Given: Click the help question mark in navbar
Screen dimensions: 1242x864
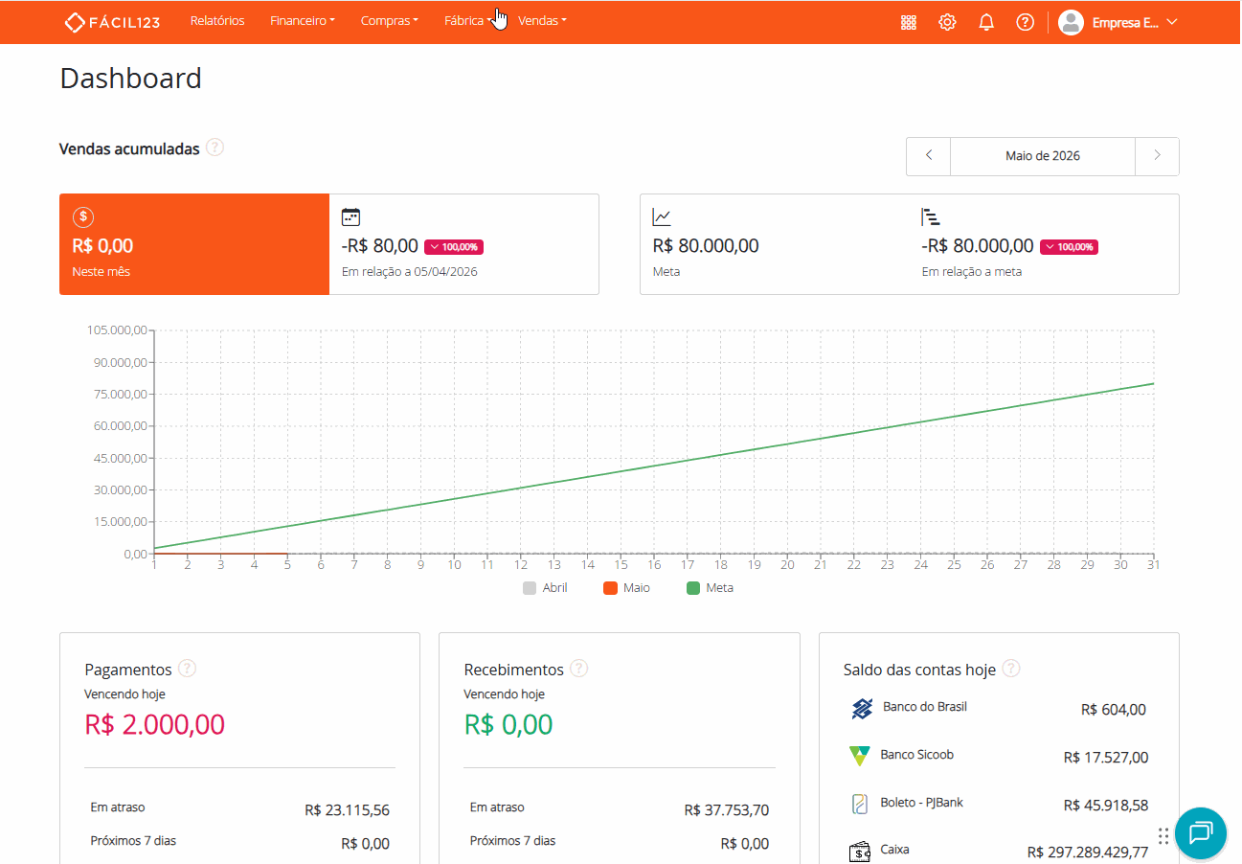Looking at the screenshot, I should click(1025, 22).
